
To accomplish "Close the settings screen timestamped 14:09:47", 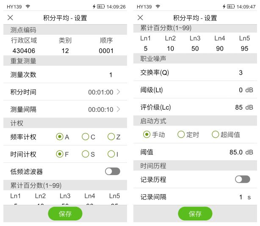I will pyautogui.click(x=141, y=18).
